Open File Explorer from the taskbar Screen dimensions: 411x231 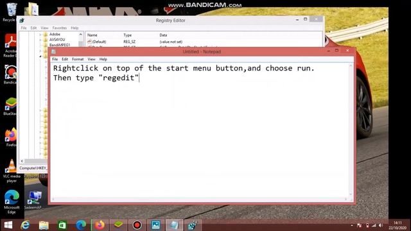[44, 225]
